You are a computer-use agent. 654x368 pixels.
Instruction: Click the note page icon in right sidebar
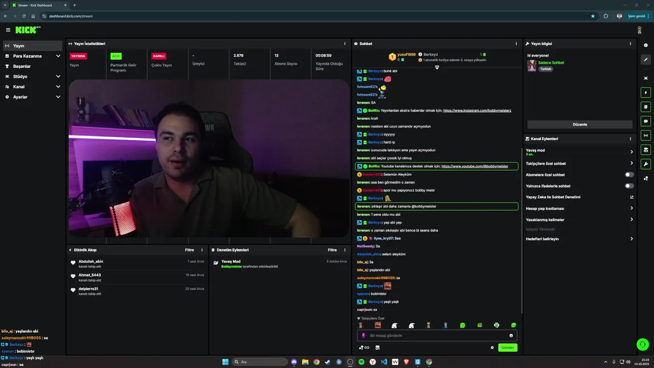pyautogui.click(x=646, y=107)
